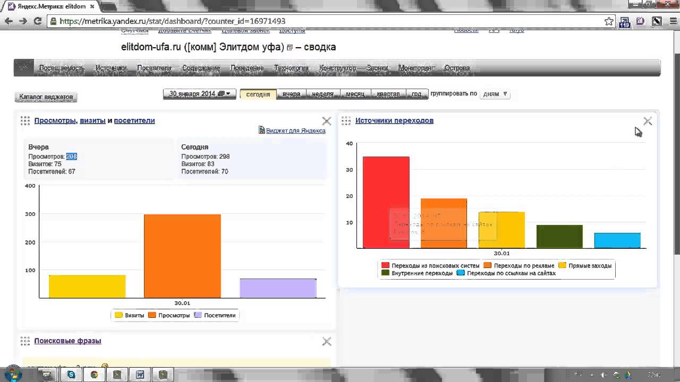This screenshot has width=680, height=382.
Task: Open the Острова menu
Action: (457, 68)
